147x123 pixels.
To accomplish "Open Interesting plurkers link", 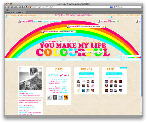I will (x=110, y=15).
